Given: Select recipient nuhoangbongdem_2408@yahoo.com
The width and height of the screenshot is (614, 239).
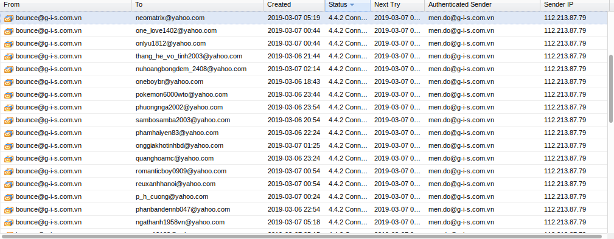Looking at the screenshot, I should click(191, 69).
